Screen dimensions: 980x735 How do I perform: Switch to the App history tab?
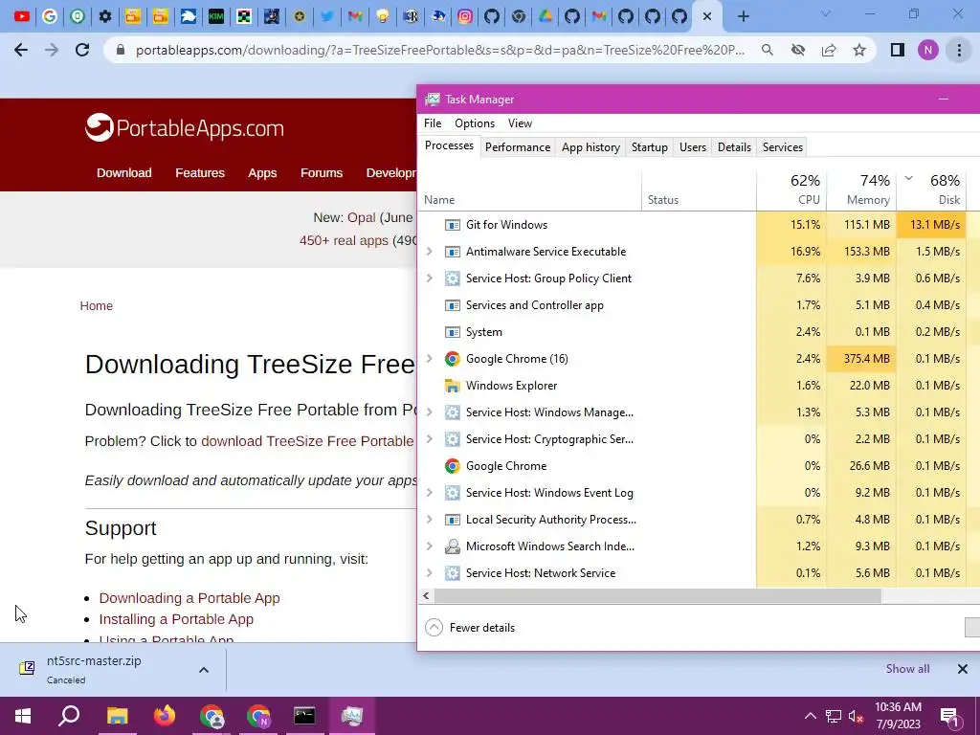pyautogui.click(x=590, y=147)
